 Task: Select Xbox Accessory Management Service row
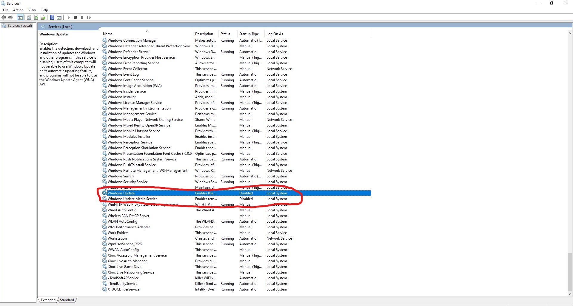click(x=236, y=255)
